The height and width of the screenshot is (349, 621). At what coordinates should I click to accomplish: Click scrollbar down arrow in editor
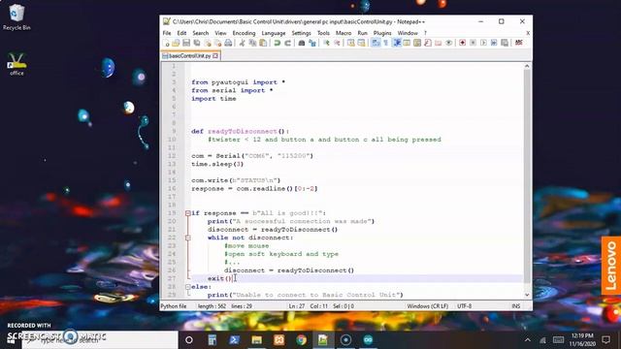pyautogui.click(x=527, y=295)
